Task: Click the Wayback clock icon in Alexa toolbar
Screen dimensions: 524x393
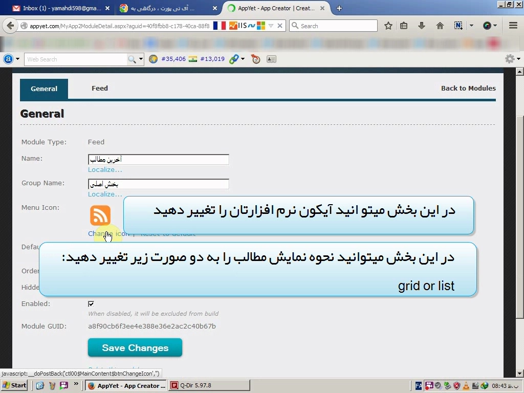Action: 256,59
